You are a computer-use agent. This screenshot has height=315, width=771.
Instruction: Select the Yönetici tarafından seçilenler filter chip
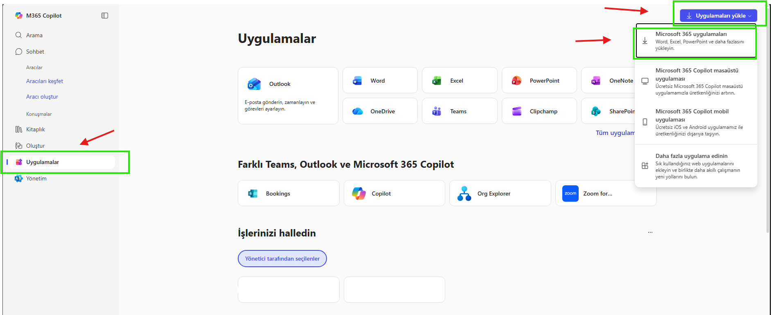[x=282, y=259]
